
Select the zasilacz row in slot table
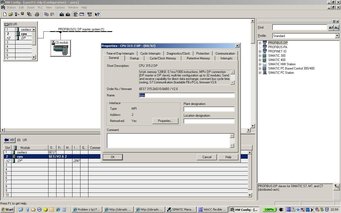coord(126,152)
